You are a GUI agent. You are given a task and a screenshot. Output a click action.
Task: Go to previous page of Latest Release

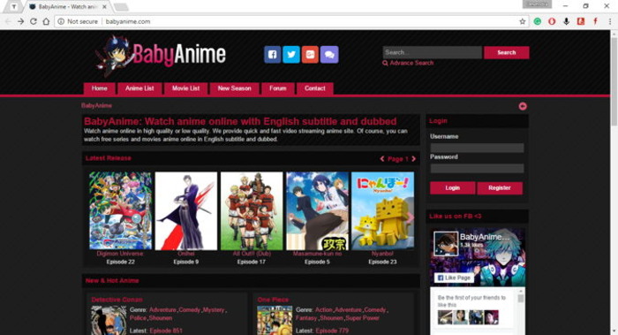(x=382, y=158)
